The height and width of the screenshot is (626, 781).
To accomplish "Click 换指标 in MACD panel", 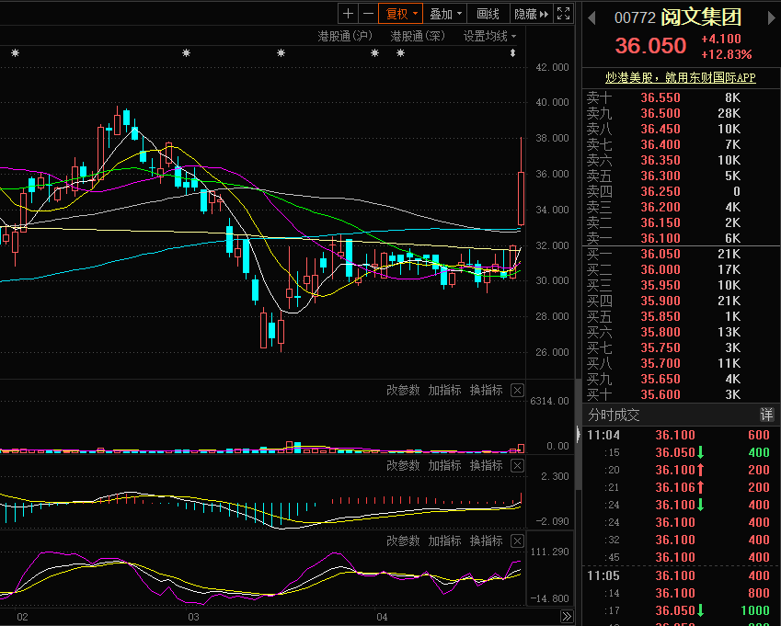I will 486,466.
